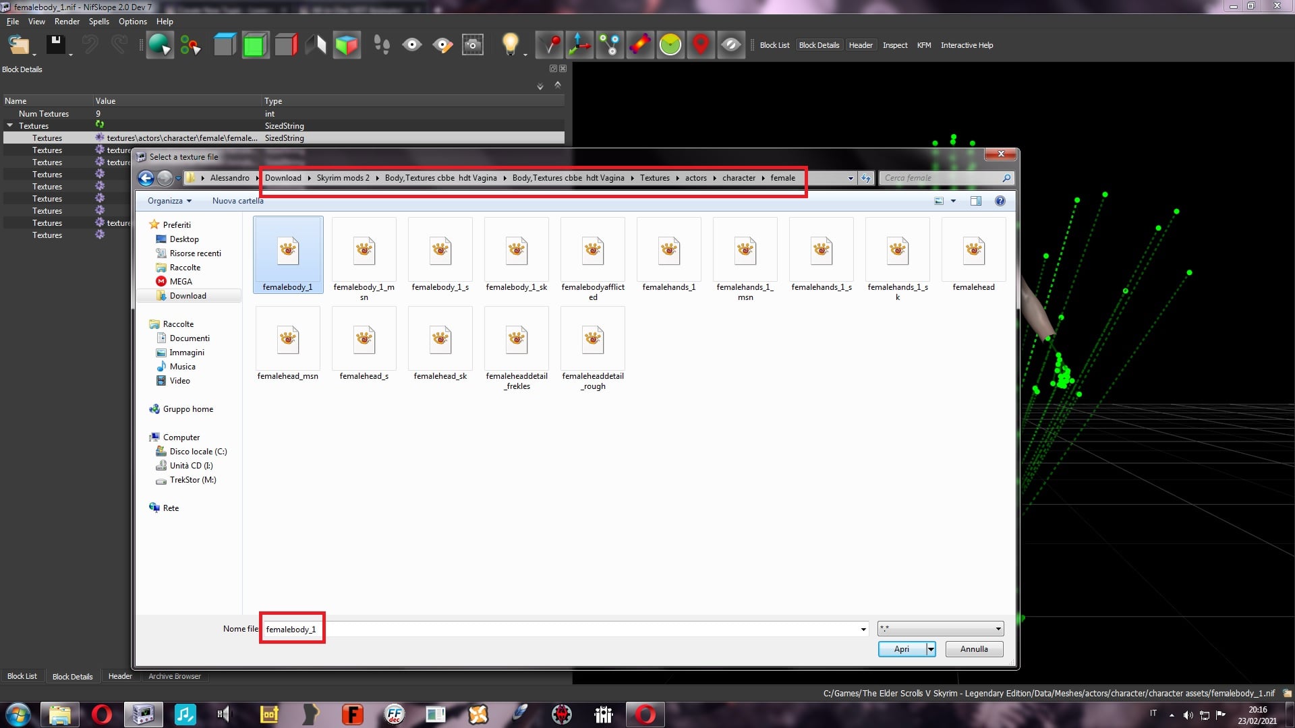This screenshot has width=1295, height=728.
Task: Click Inspect in top toolbar
Action: pyautogui.click(x=895, y=45)
